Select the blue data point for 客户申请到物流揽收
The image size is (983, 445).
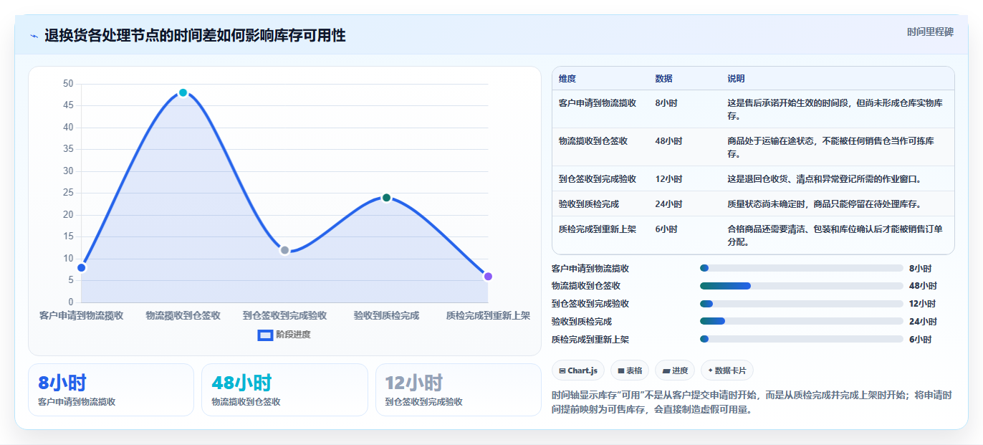click(x=81, y=267)
